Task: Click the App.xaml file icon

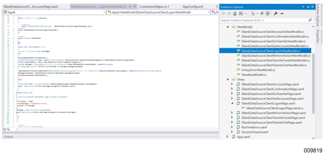Action: [x=234, y=137]
